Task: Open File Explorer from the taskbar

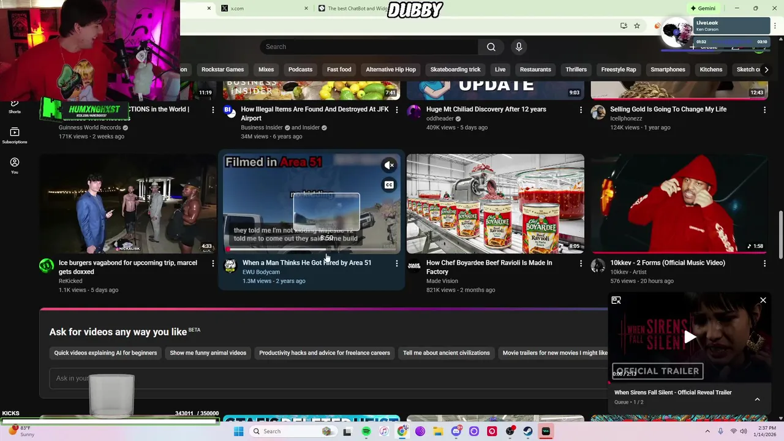Action: point(438,431)
